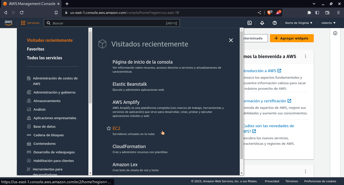Viewport: 344px width, 185px height.
Task: Open the Almacenamiento category label
Action: pos(47,101)
